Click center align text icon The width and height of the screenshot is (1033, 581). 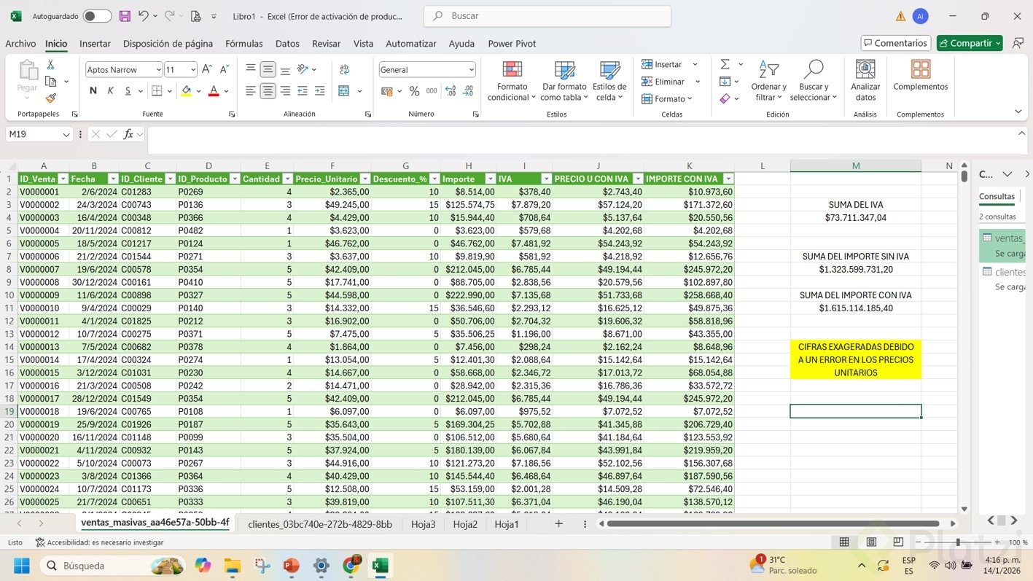click(x=268, y=91)
